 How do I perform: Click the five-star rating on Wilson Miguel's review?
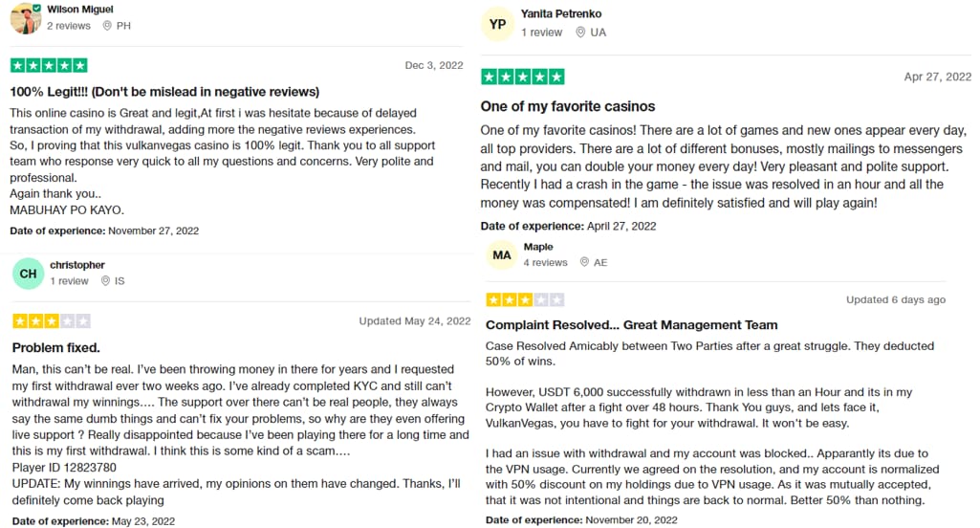(49, 65)
